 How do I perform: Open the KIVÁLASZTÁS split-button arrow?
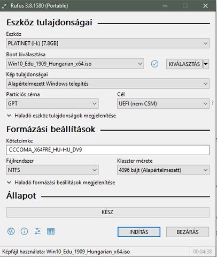[206, 64]
